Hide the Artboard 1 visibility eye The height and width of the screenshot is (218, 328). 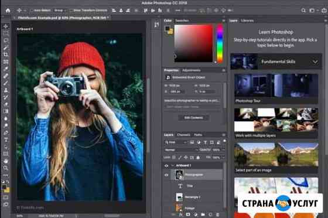pyautogui.click(x=166, y=166)
